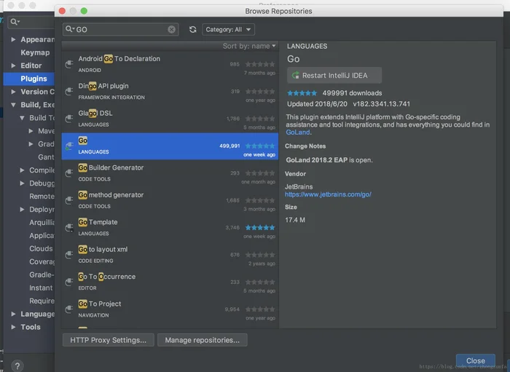Expand the Appearance settings node
This screenshot has width=510, height=372.
(x=13, y=39)
